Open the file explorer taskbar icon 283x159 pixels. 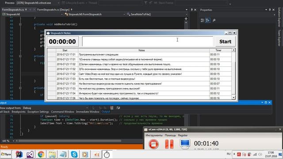click(x=52, y=154)
